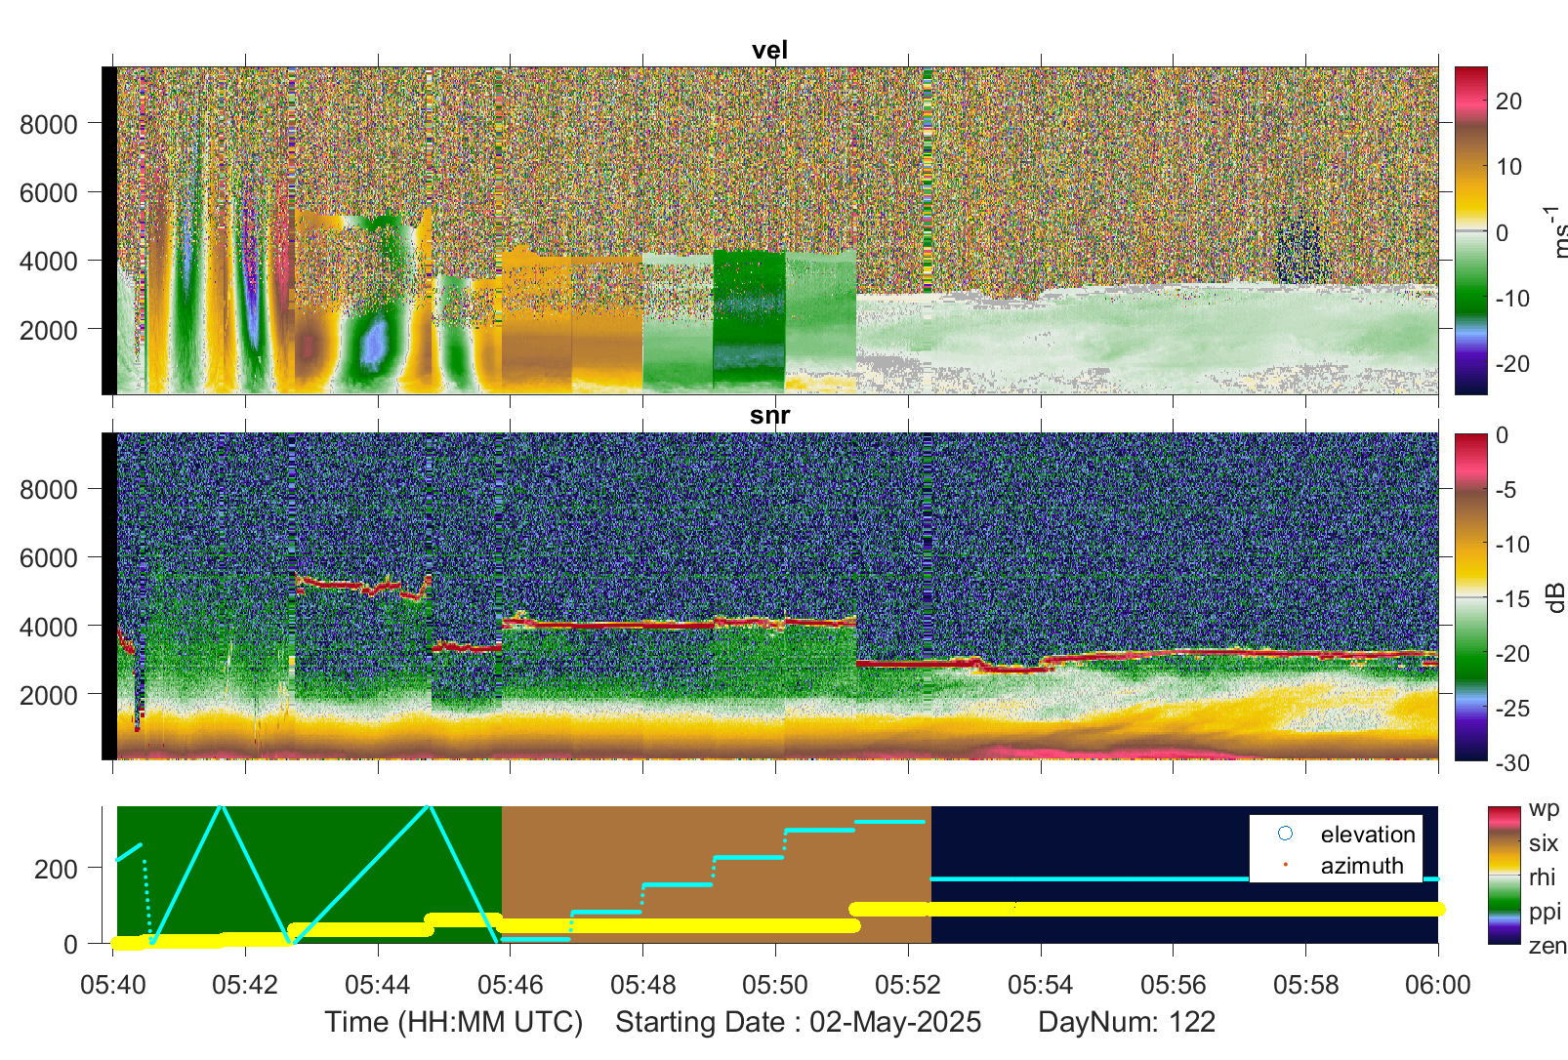Click the 05:46 time tick label

511,985
